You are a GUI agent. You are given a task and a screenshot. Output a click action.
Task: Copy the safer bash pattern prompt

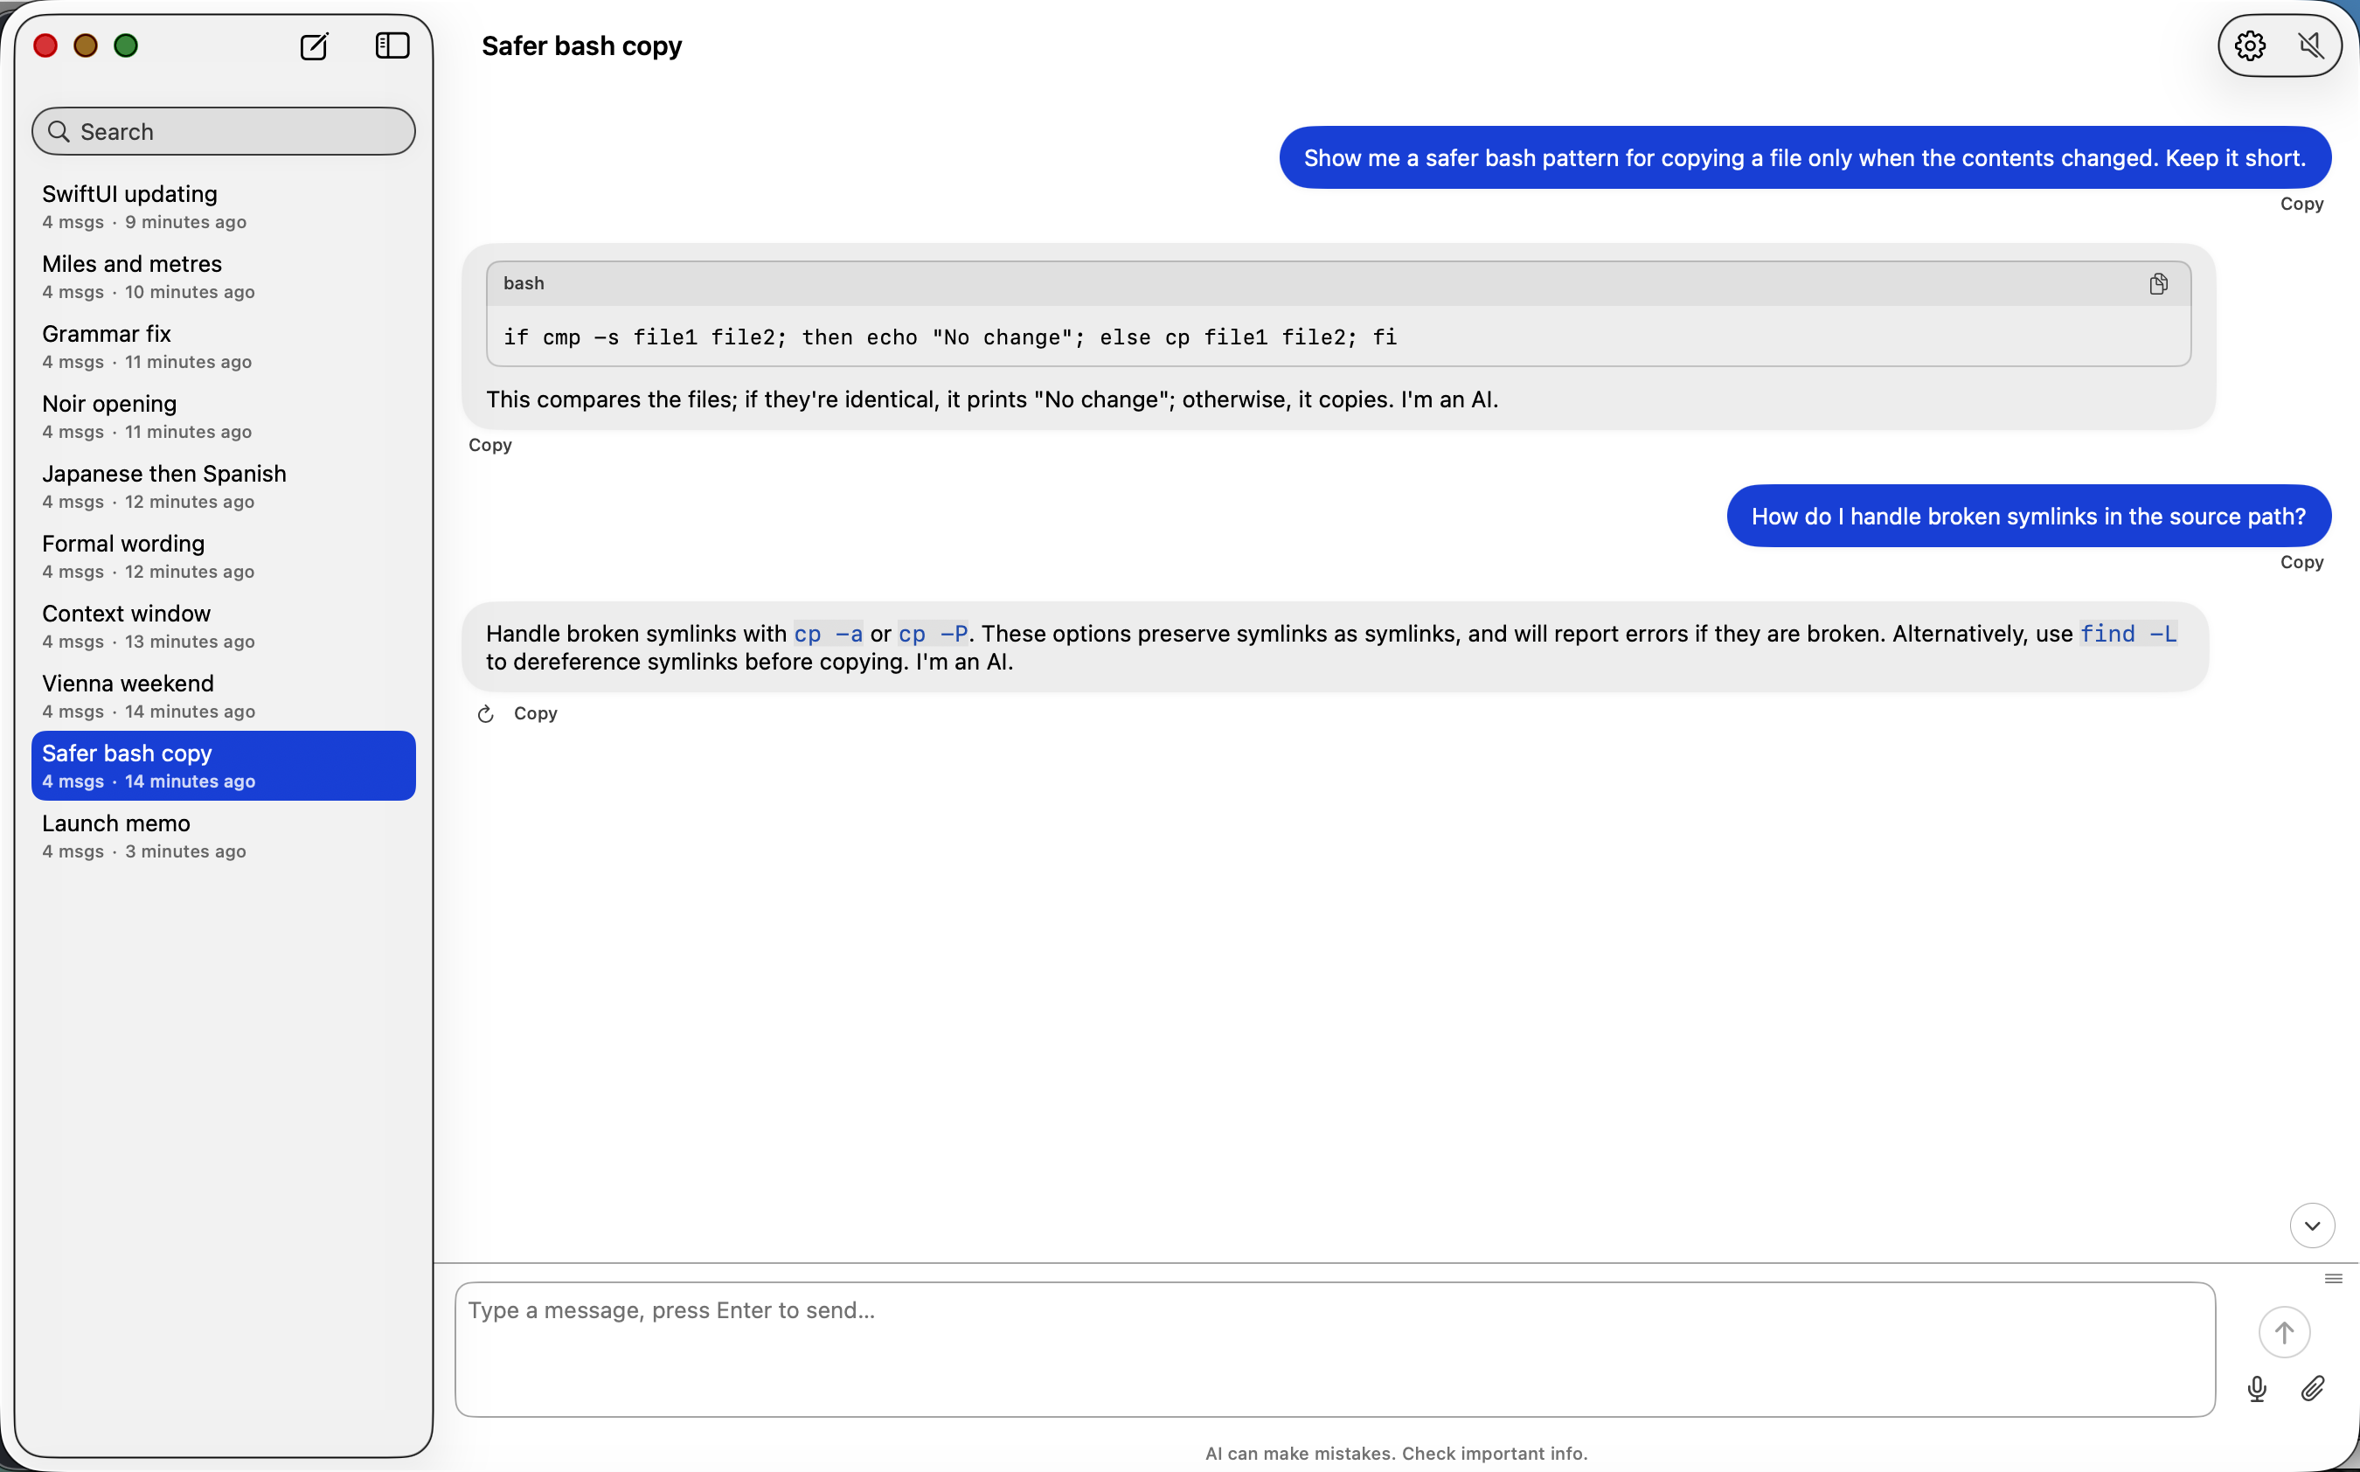click(2301, 203)
